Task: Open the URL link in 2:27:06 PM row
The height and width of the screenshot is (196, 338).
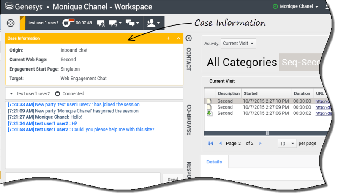Action: pos(323,113)
